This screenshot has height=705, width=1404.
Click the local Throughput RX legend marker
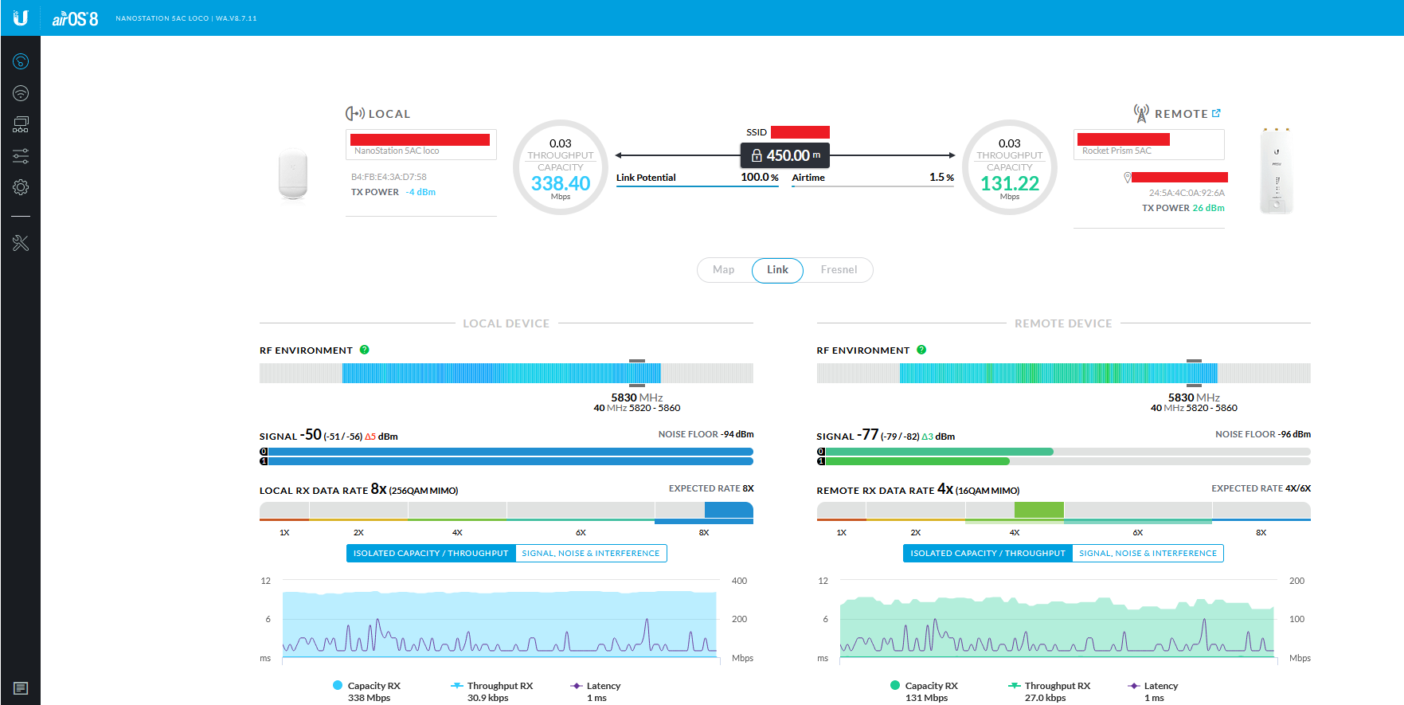coord(457,685)
